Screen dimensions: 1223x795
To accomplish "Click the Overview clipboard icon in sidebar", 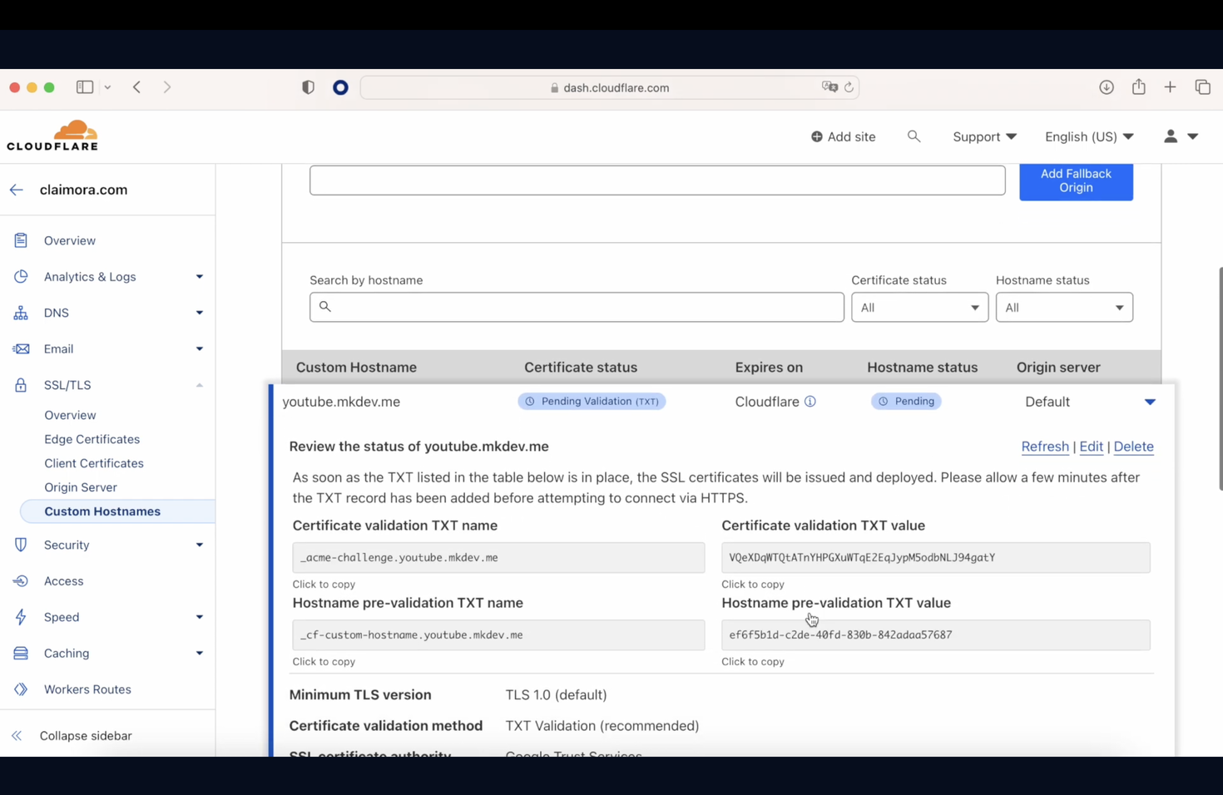I will (21, 240).
